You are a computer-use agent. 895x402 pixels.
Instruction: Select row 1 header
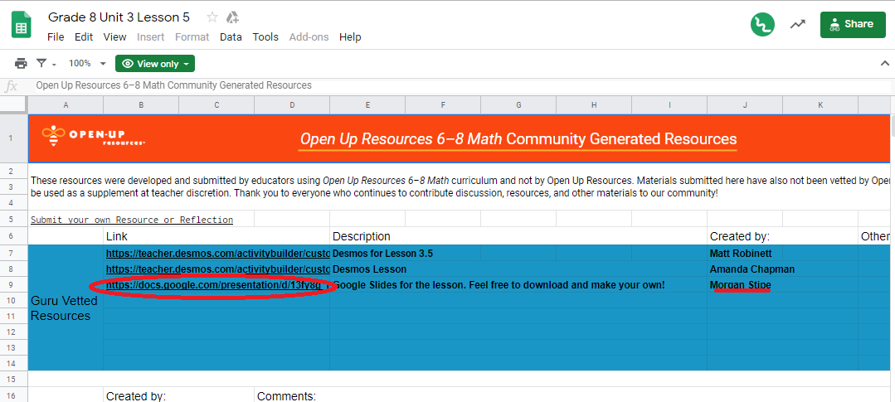(x=14, y=138)
